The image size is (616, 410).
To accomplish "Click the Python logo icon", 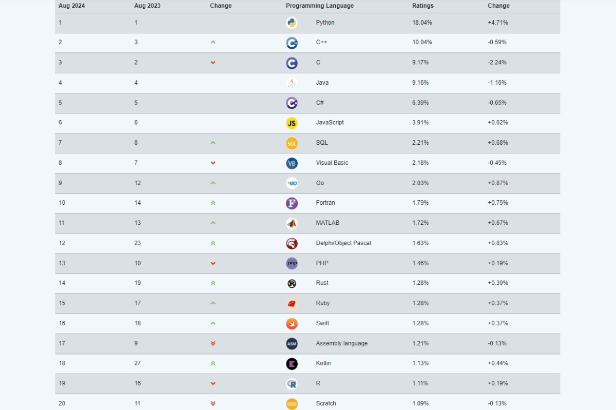I will coord(292,23).
